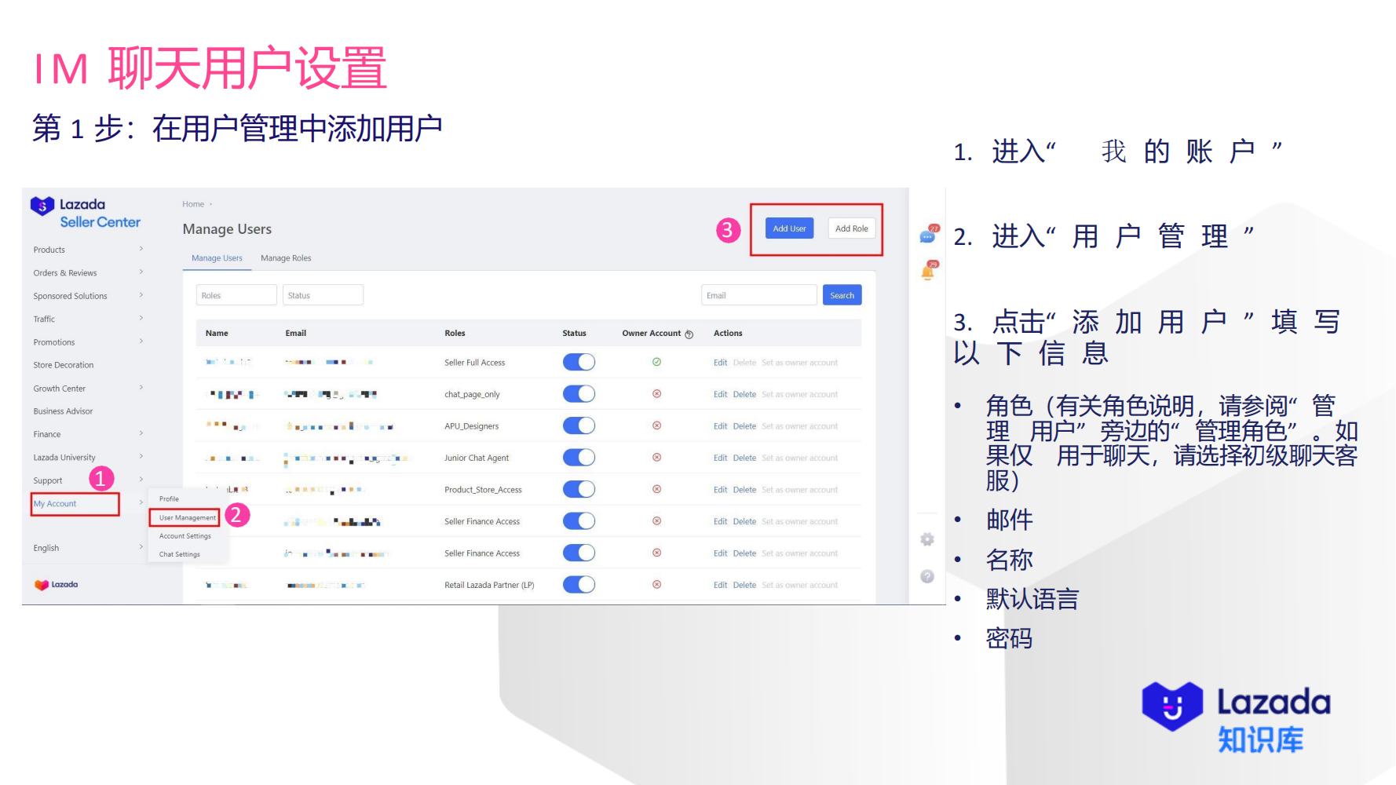Click the blue Search button

(842, 294)
